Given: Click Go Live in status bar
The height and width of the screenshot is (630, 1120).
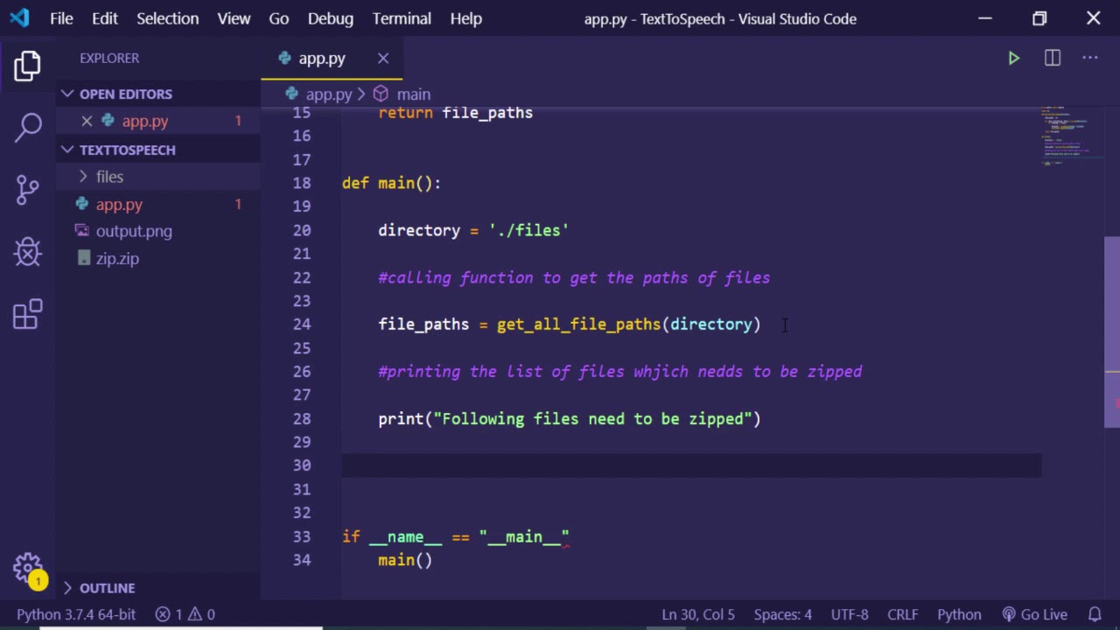Looking at the screenshot, I should pyautogui.click(x=1035, y=614).
